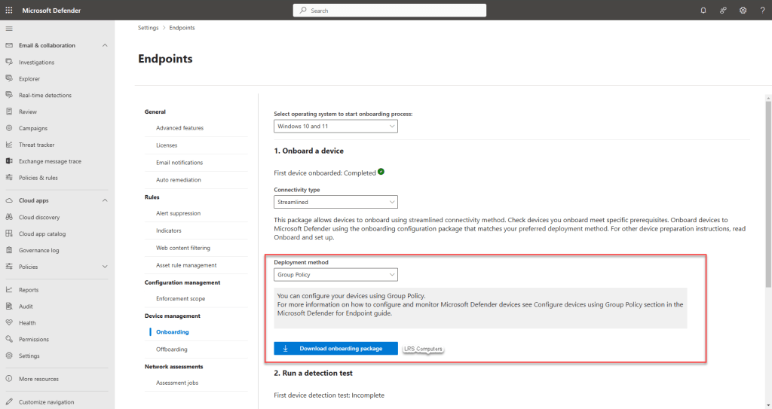Select Web content filtering under Rules
This screenshot has height=409, width=772.
click(183, 248)
